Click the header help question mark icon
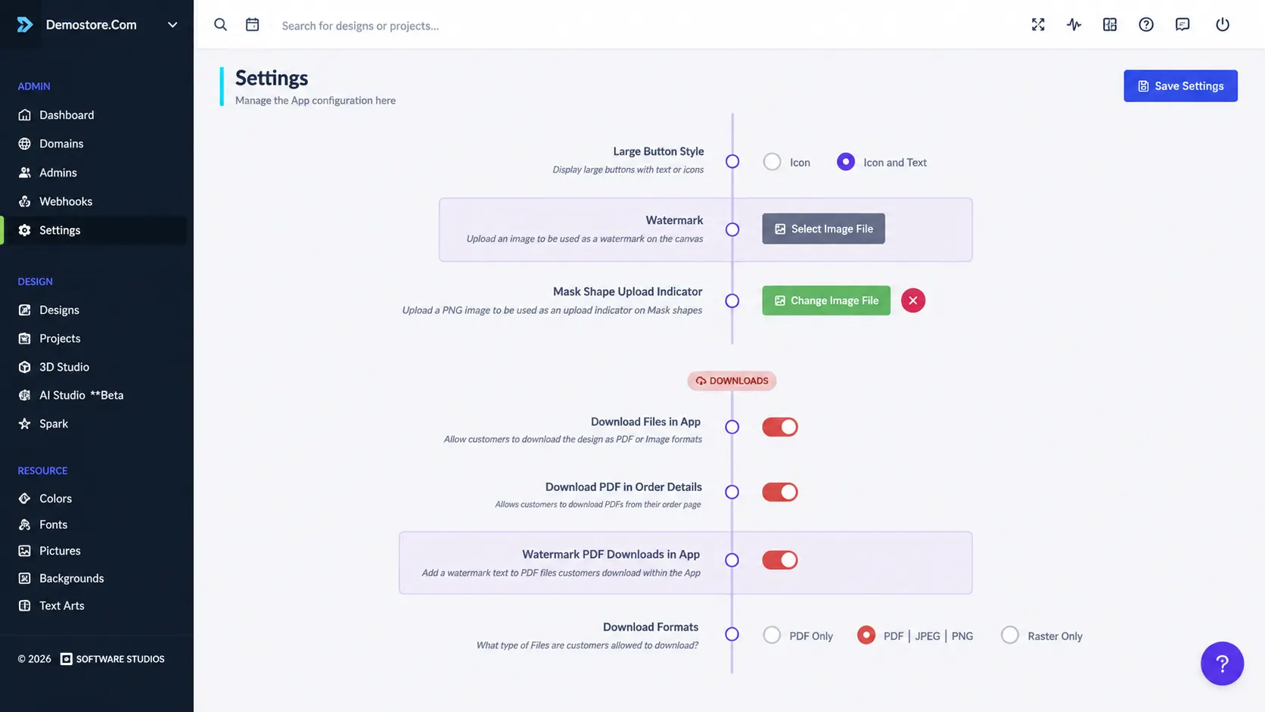 [x=1146, y=25]
